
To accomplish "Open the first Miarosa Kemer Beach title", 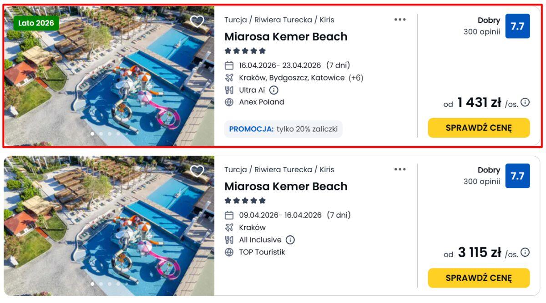I will [x=286, y=37].
